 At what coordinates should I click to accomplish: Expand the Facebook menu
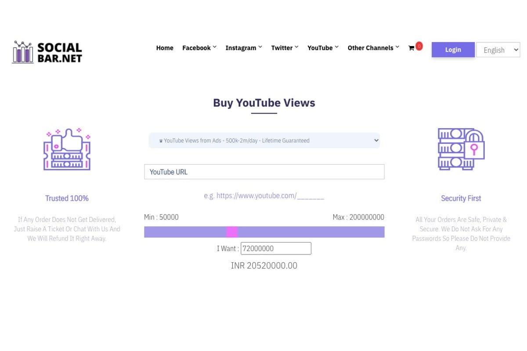coord(199,48)
